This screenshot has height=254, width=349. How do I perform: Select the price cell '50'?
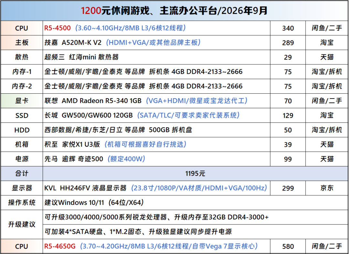[x=288, y=130]
